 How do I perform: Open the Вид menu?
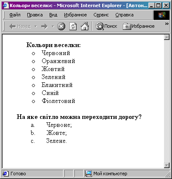pos(53,15)
